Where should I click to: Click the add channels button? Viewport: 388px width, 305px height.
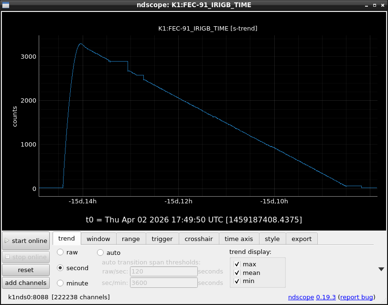(x=26, y=283)
